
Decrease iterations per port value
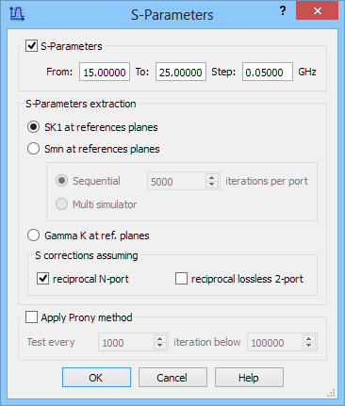click(x=212, y=185)
